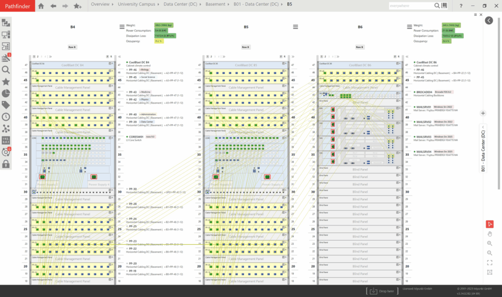The height and width of the screenshot is (297, 502).
Task: Click the lock icon in the sidebar
Action: [6, 164]
